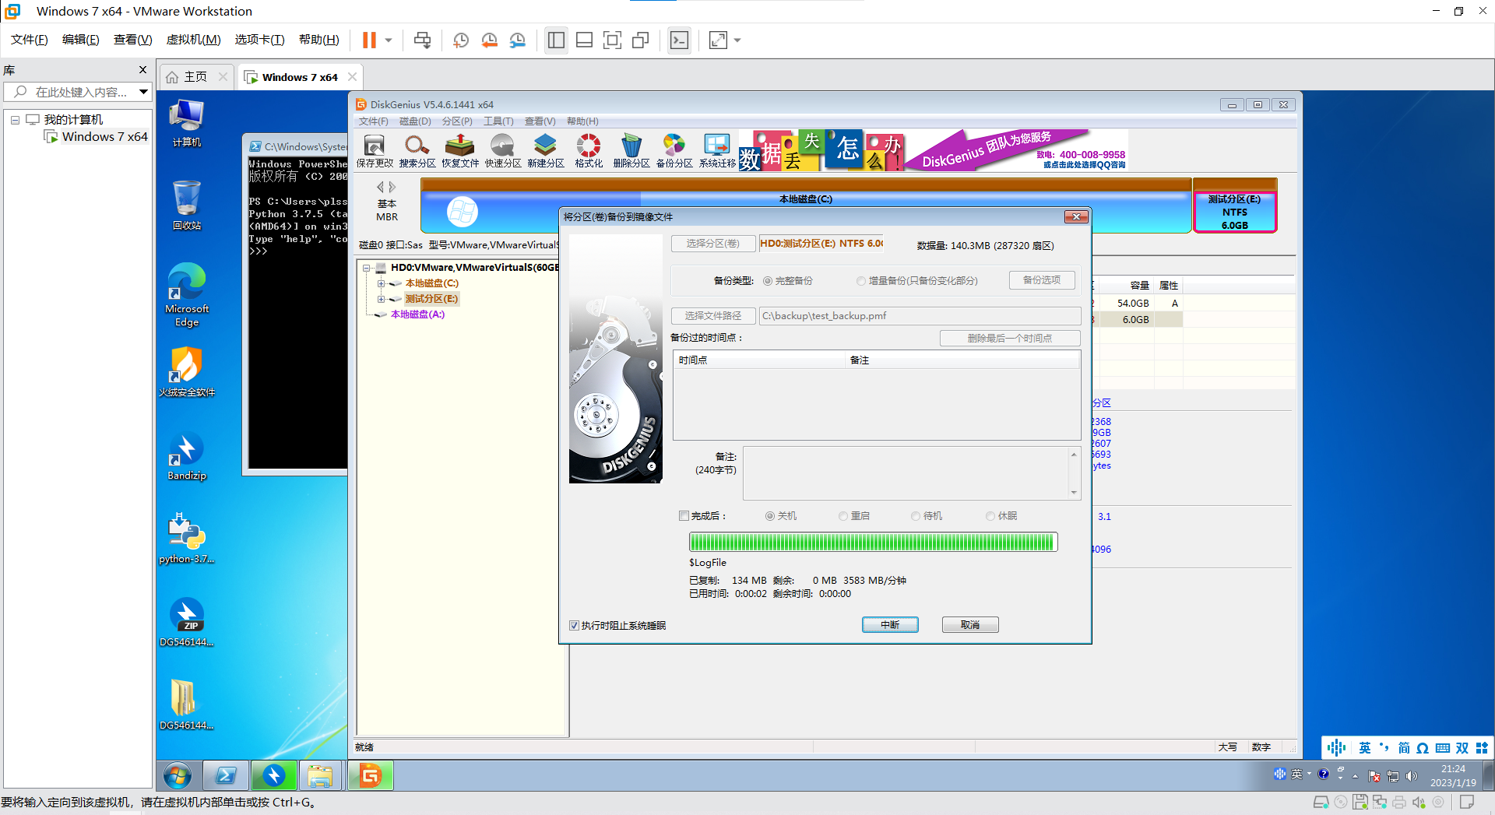The image size is (1495, 815).
Task: Select the 完整备份 full backup radio
Action: (768, 281)
